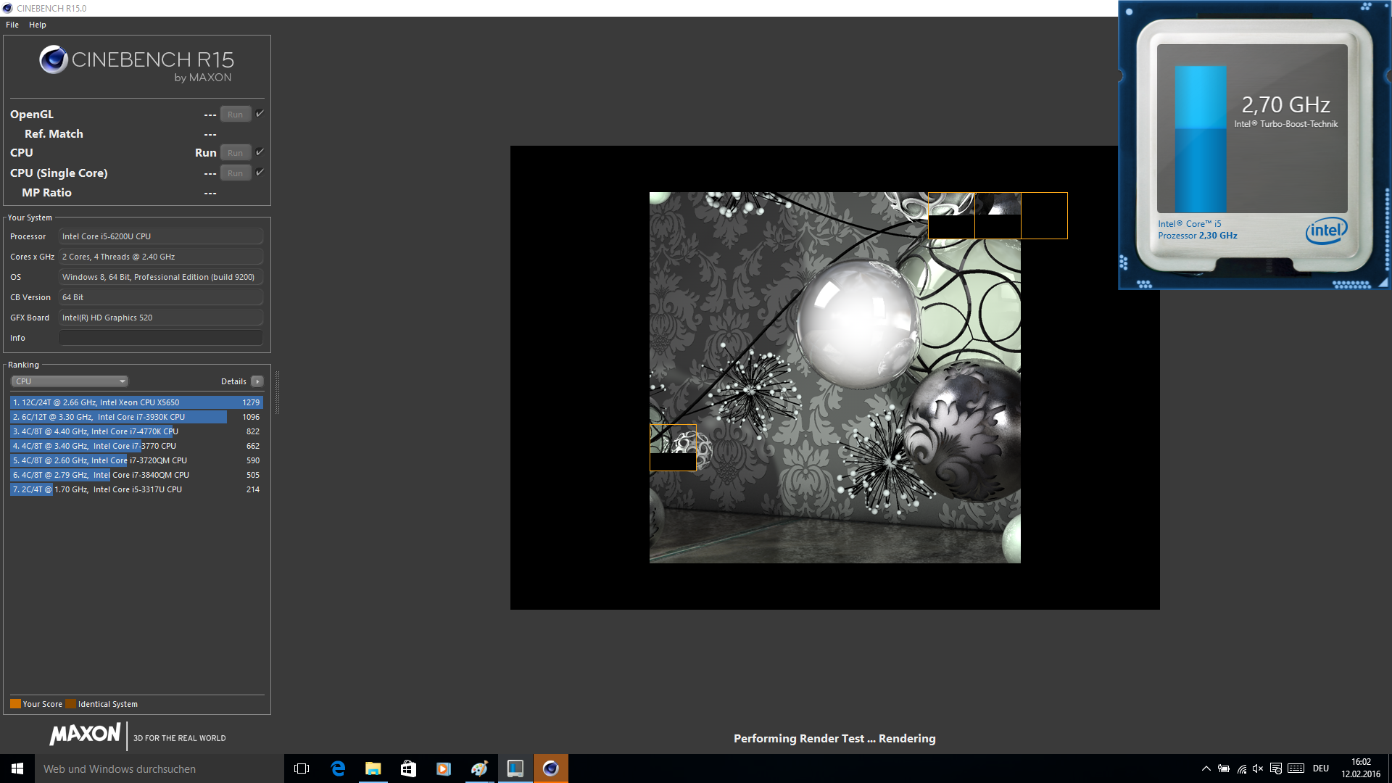Launch Microsoft Edge from the taskbar
Image resolution: width=1392 pixels, height=783 pixels.
338,768
